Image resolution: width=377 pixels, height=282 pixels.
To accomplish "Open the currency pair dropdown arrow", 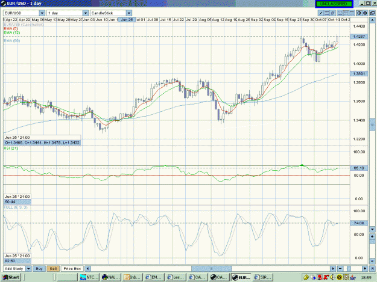I will tap(42, 13).
